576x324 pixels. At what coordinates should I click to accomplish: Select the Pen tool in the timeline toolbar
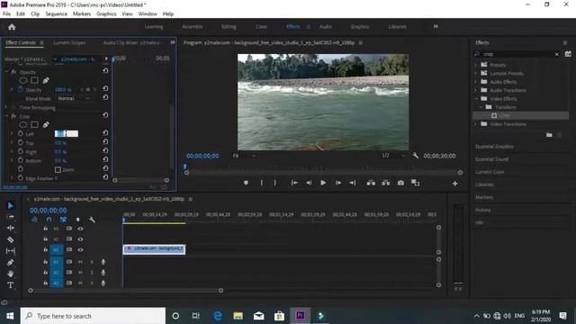click(11, 262)
